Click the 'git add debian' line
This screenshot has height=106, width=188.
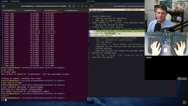pos(104,42)
